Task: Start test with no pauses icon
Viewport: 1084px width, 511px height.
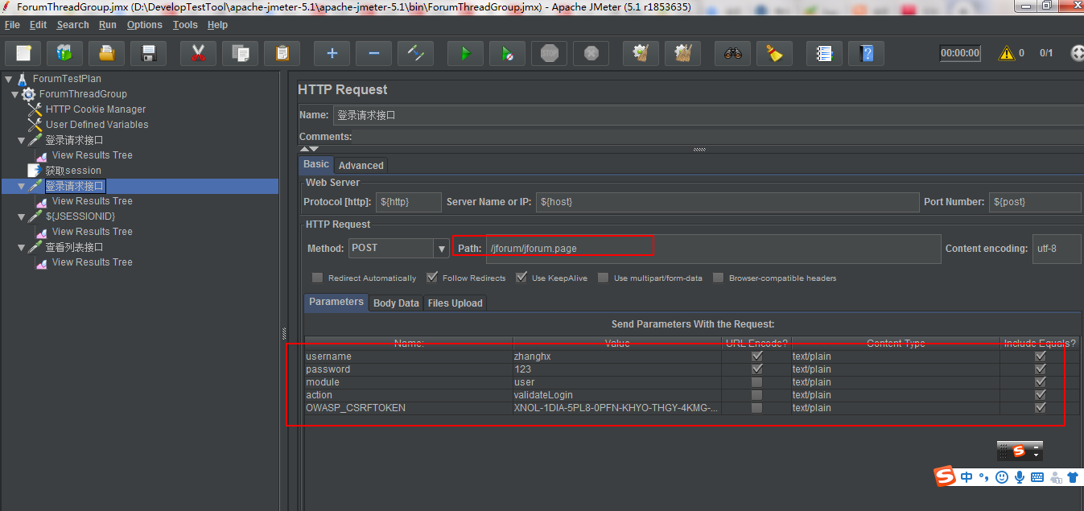Action: (x=507, y=53)
